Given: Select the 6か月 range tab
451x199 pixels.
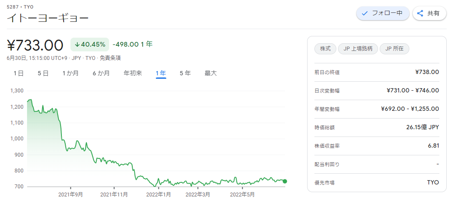Looking at the screenshot, I should click(x=101, y=74).
